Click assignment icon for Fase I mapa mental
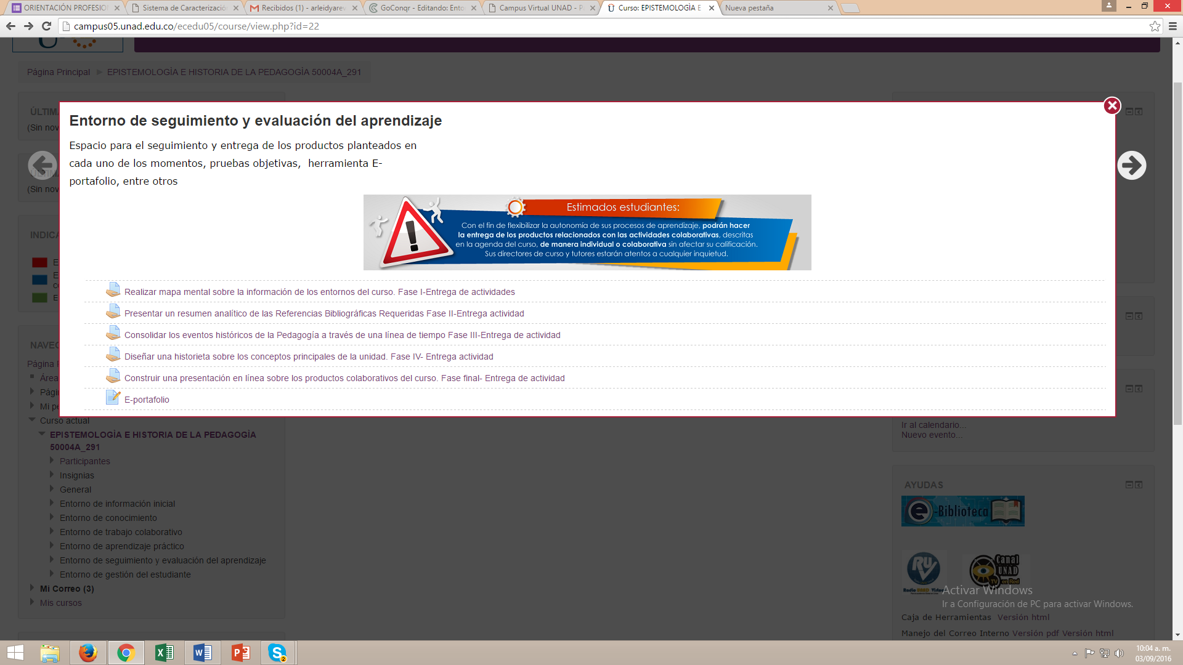Viewport: 1183px width, 665px height. pyautogui.click(x=113, y=290)
